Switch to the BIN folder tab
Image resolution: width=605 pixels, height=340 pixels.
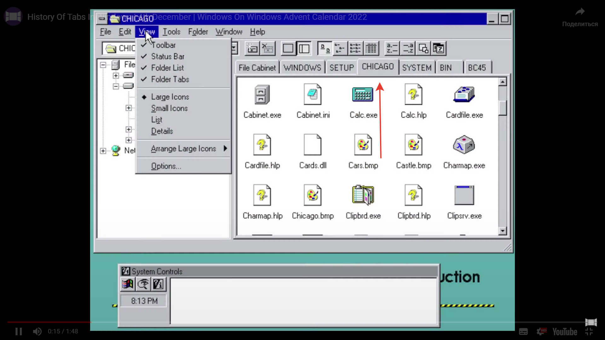pos(449,68)
